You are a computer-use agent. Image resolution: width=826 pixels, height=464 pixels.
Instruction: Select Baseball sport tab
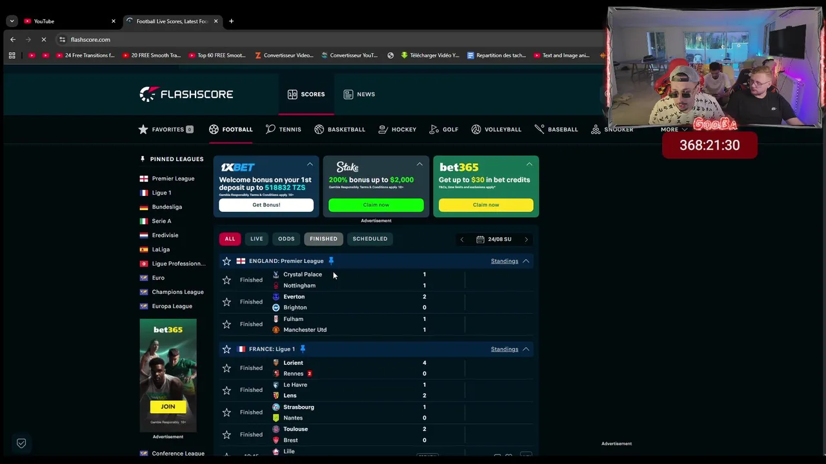tap(556, 130)
